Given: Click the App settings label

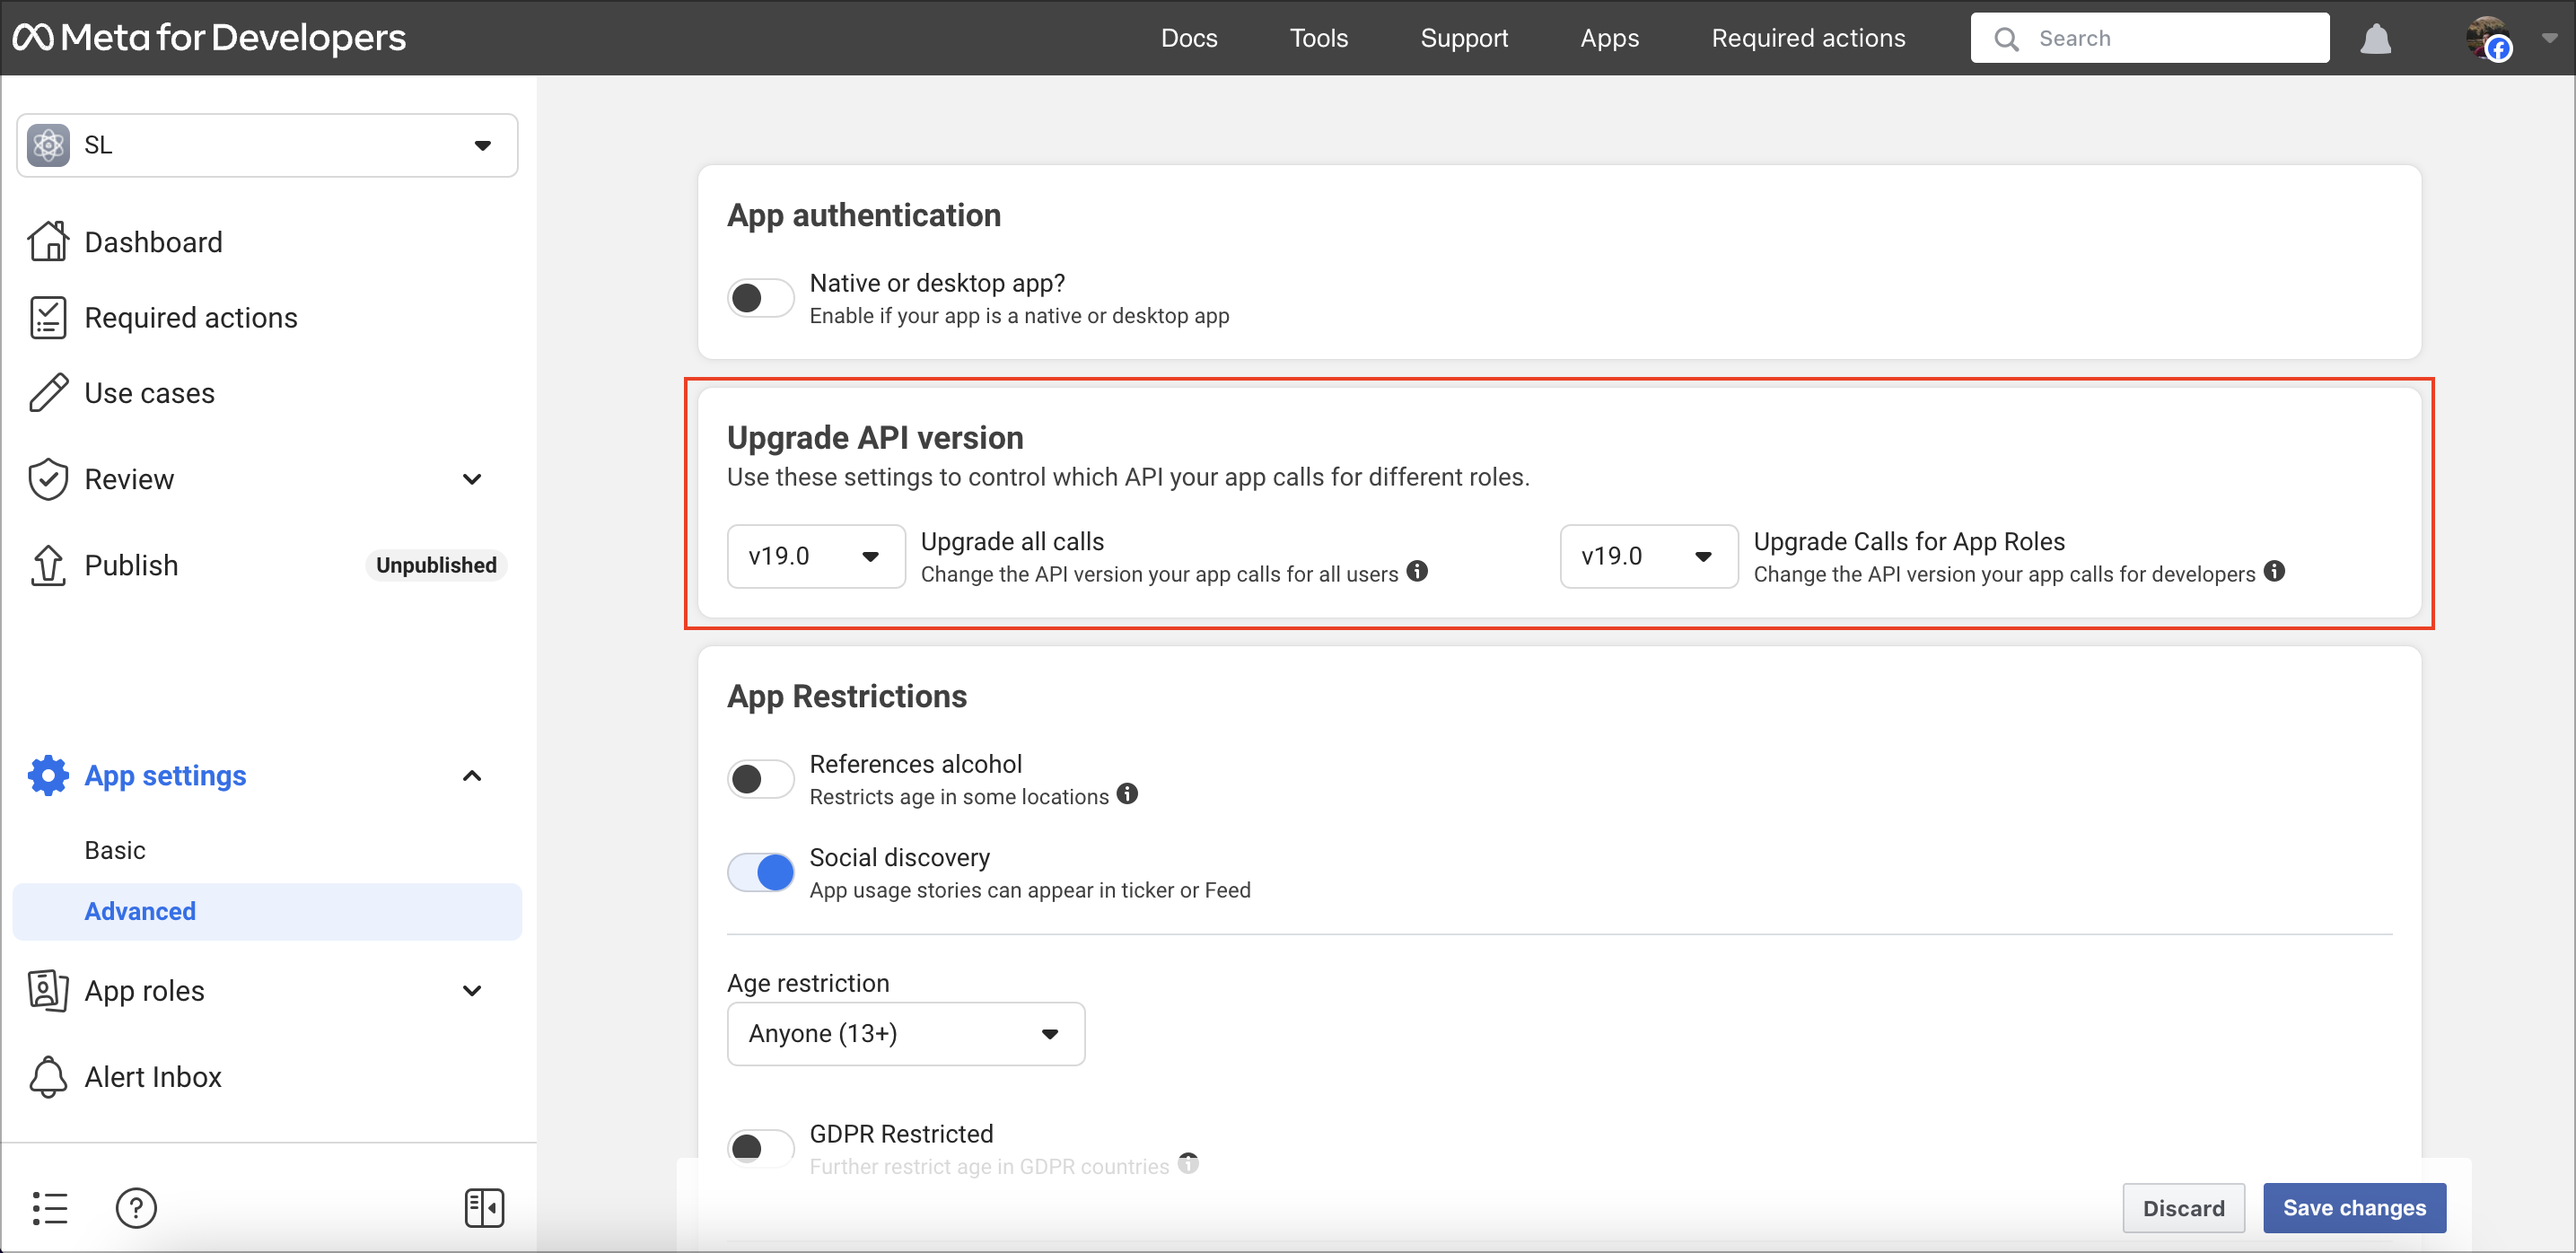Looking at the screenshot, I should point(165,775).
